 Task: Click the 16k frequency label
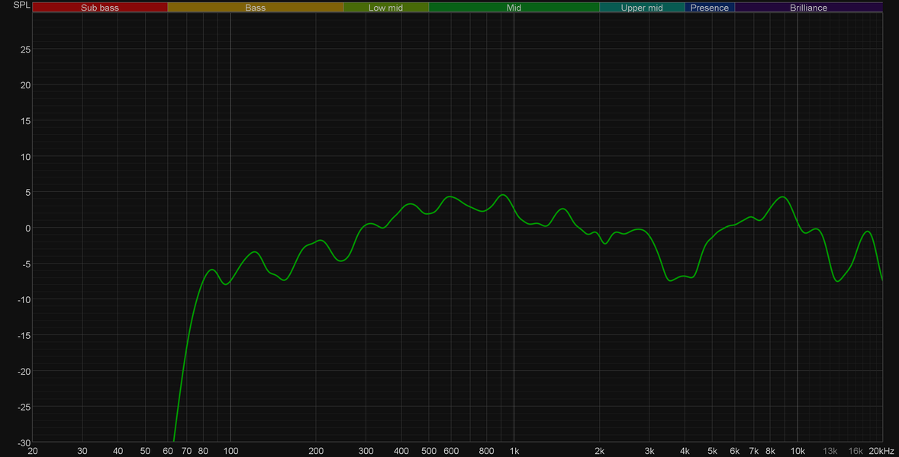click(x=855, y=451)
